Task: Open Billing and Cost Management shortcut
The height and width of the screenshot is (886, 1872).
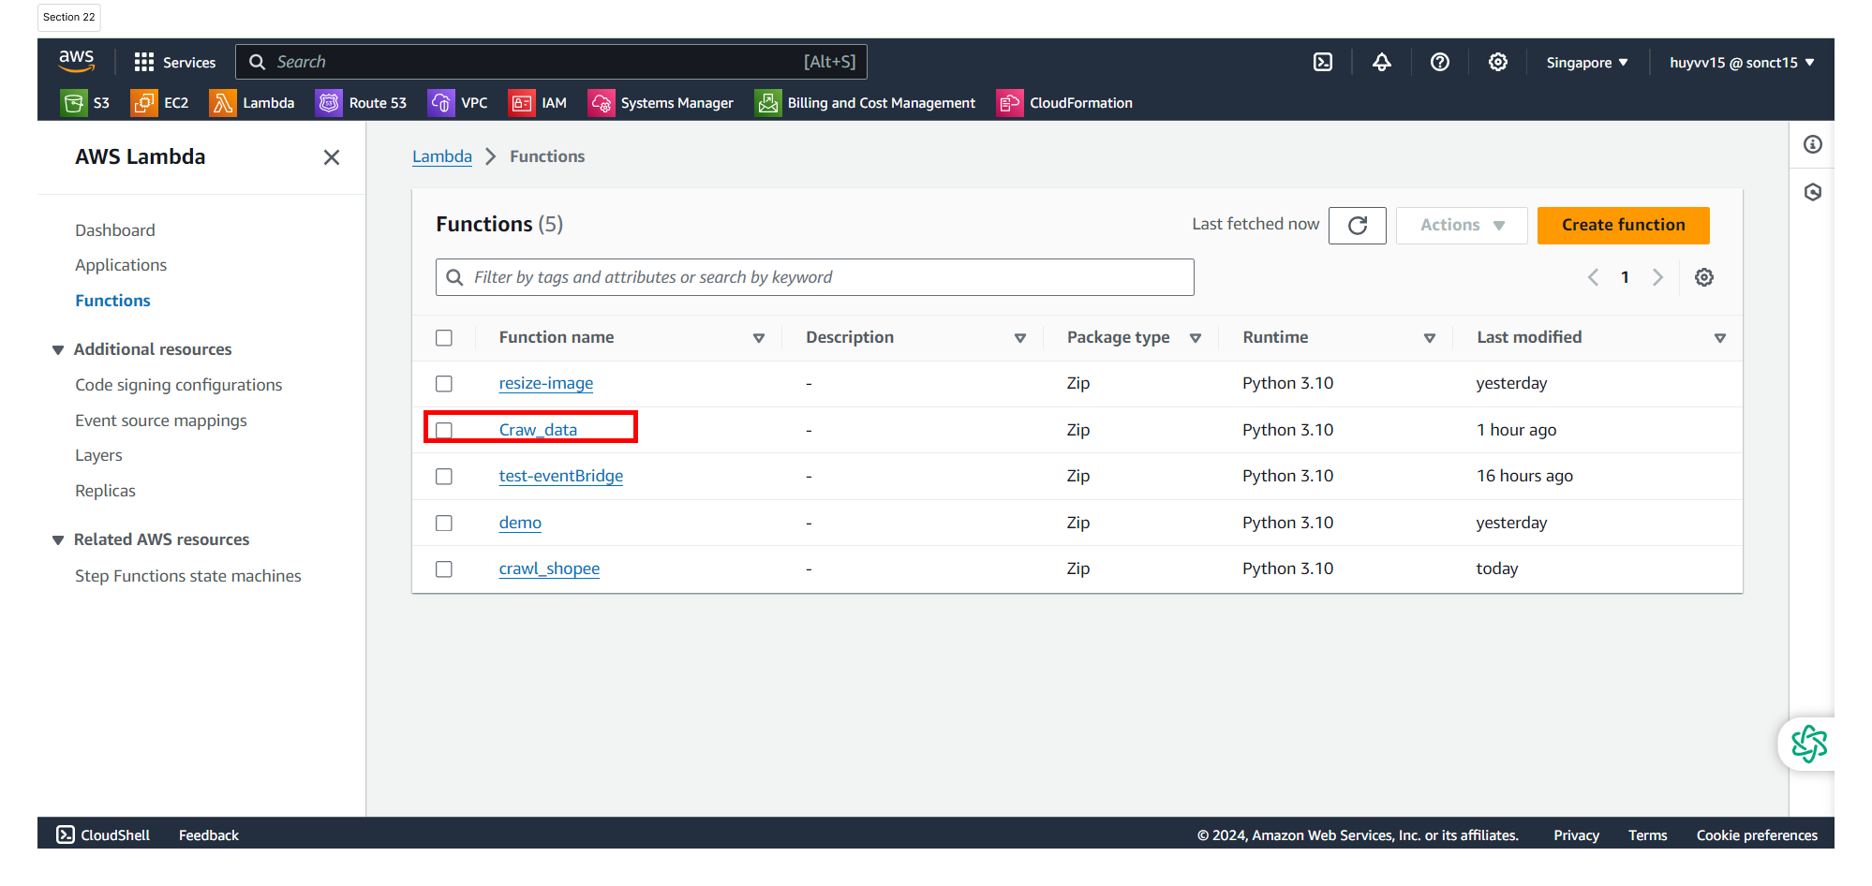Action: [x=866, y=103]
